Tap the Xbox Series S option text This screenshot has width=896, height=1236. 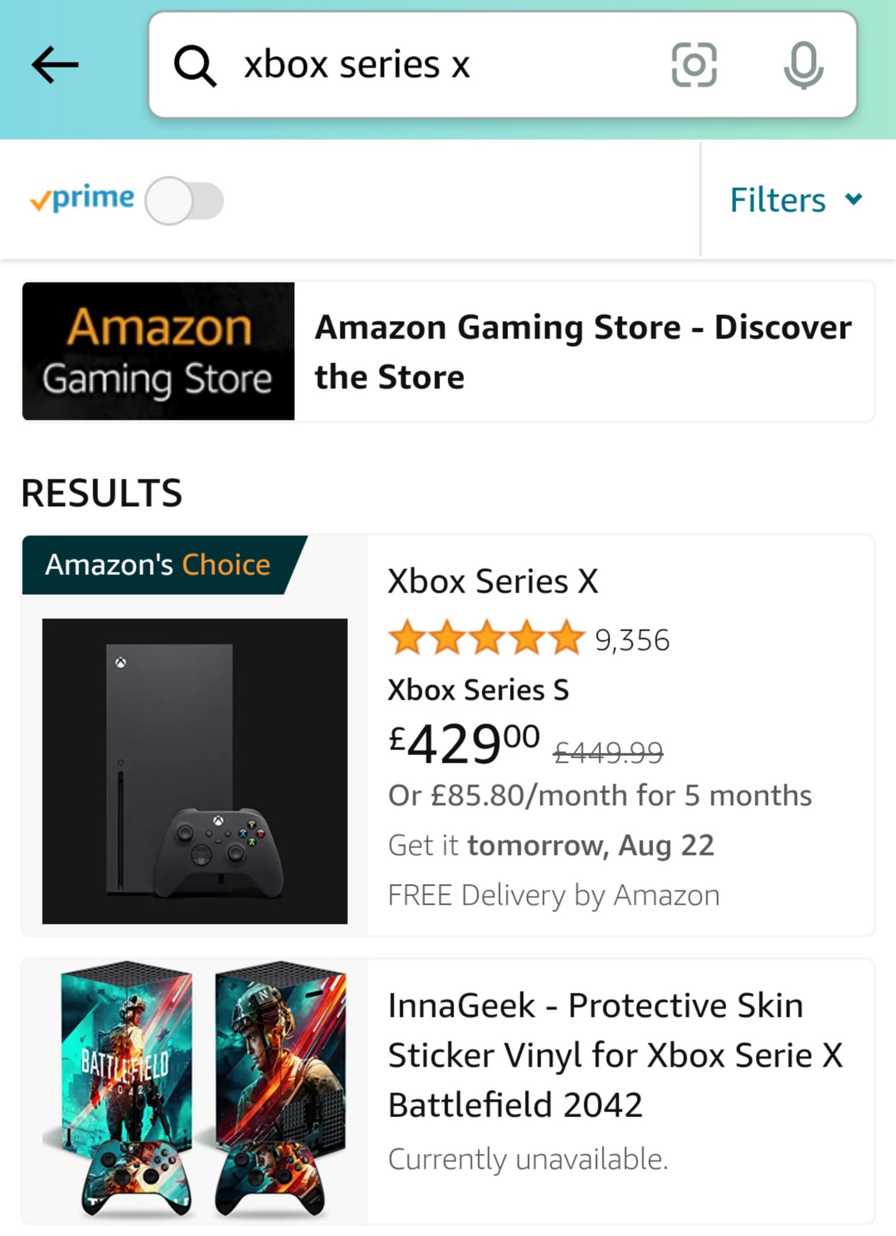(478, 690)
